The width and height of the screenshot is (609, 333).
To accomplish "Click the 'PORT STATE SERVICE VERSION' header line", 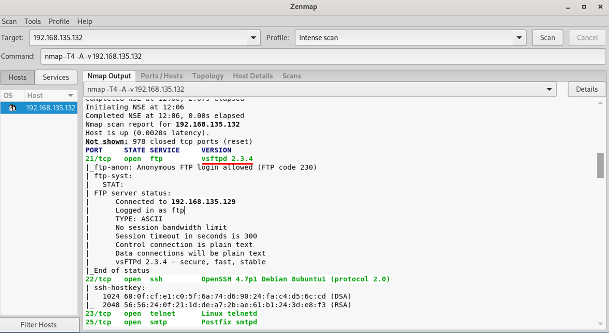I will tap(158, 150).
